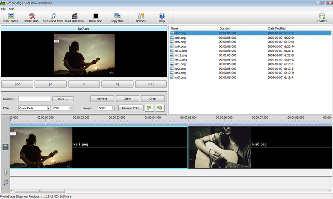Image resolution: width=333 pixels, height=199 pixels.
Task: Click the Manage Color button
Action: [x=130, y=108]
